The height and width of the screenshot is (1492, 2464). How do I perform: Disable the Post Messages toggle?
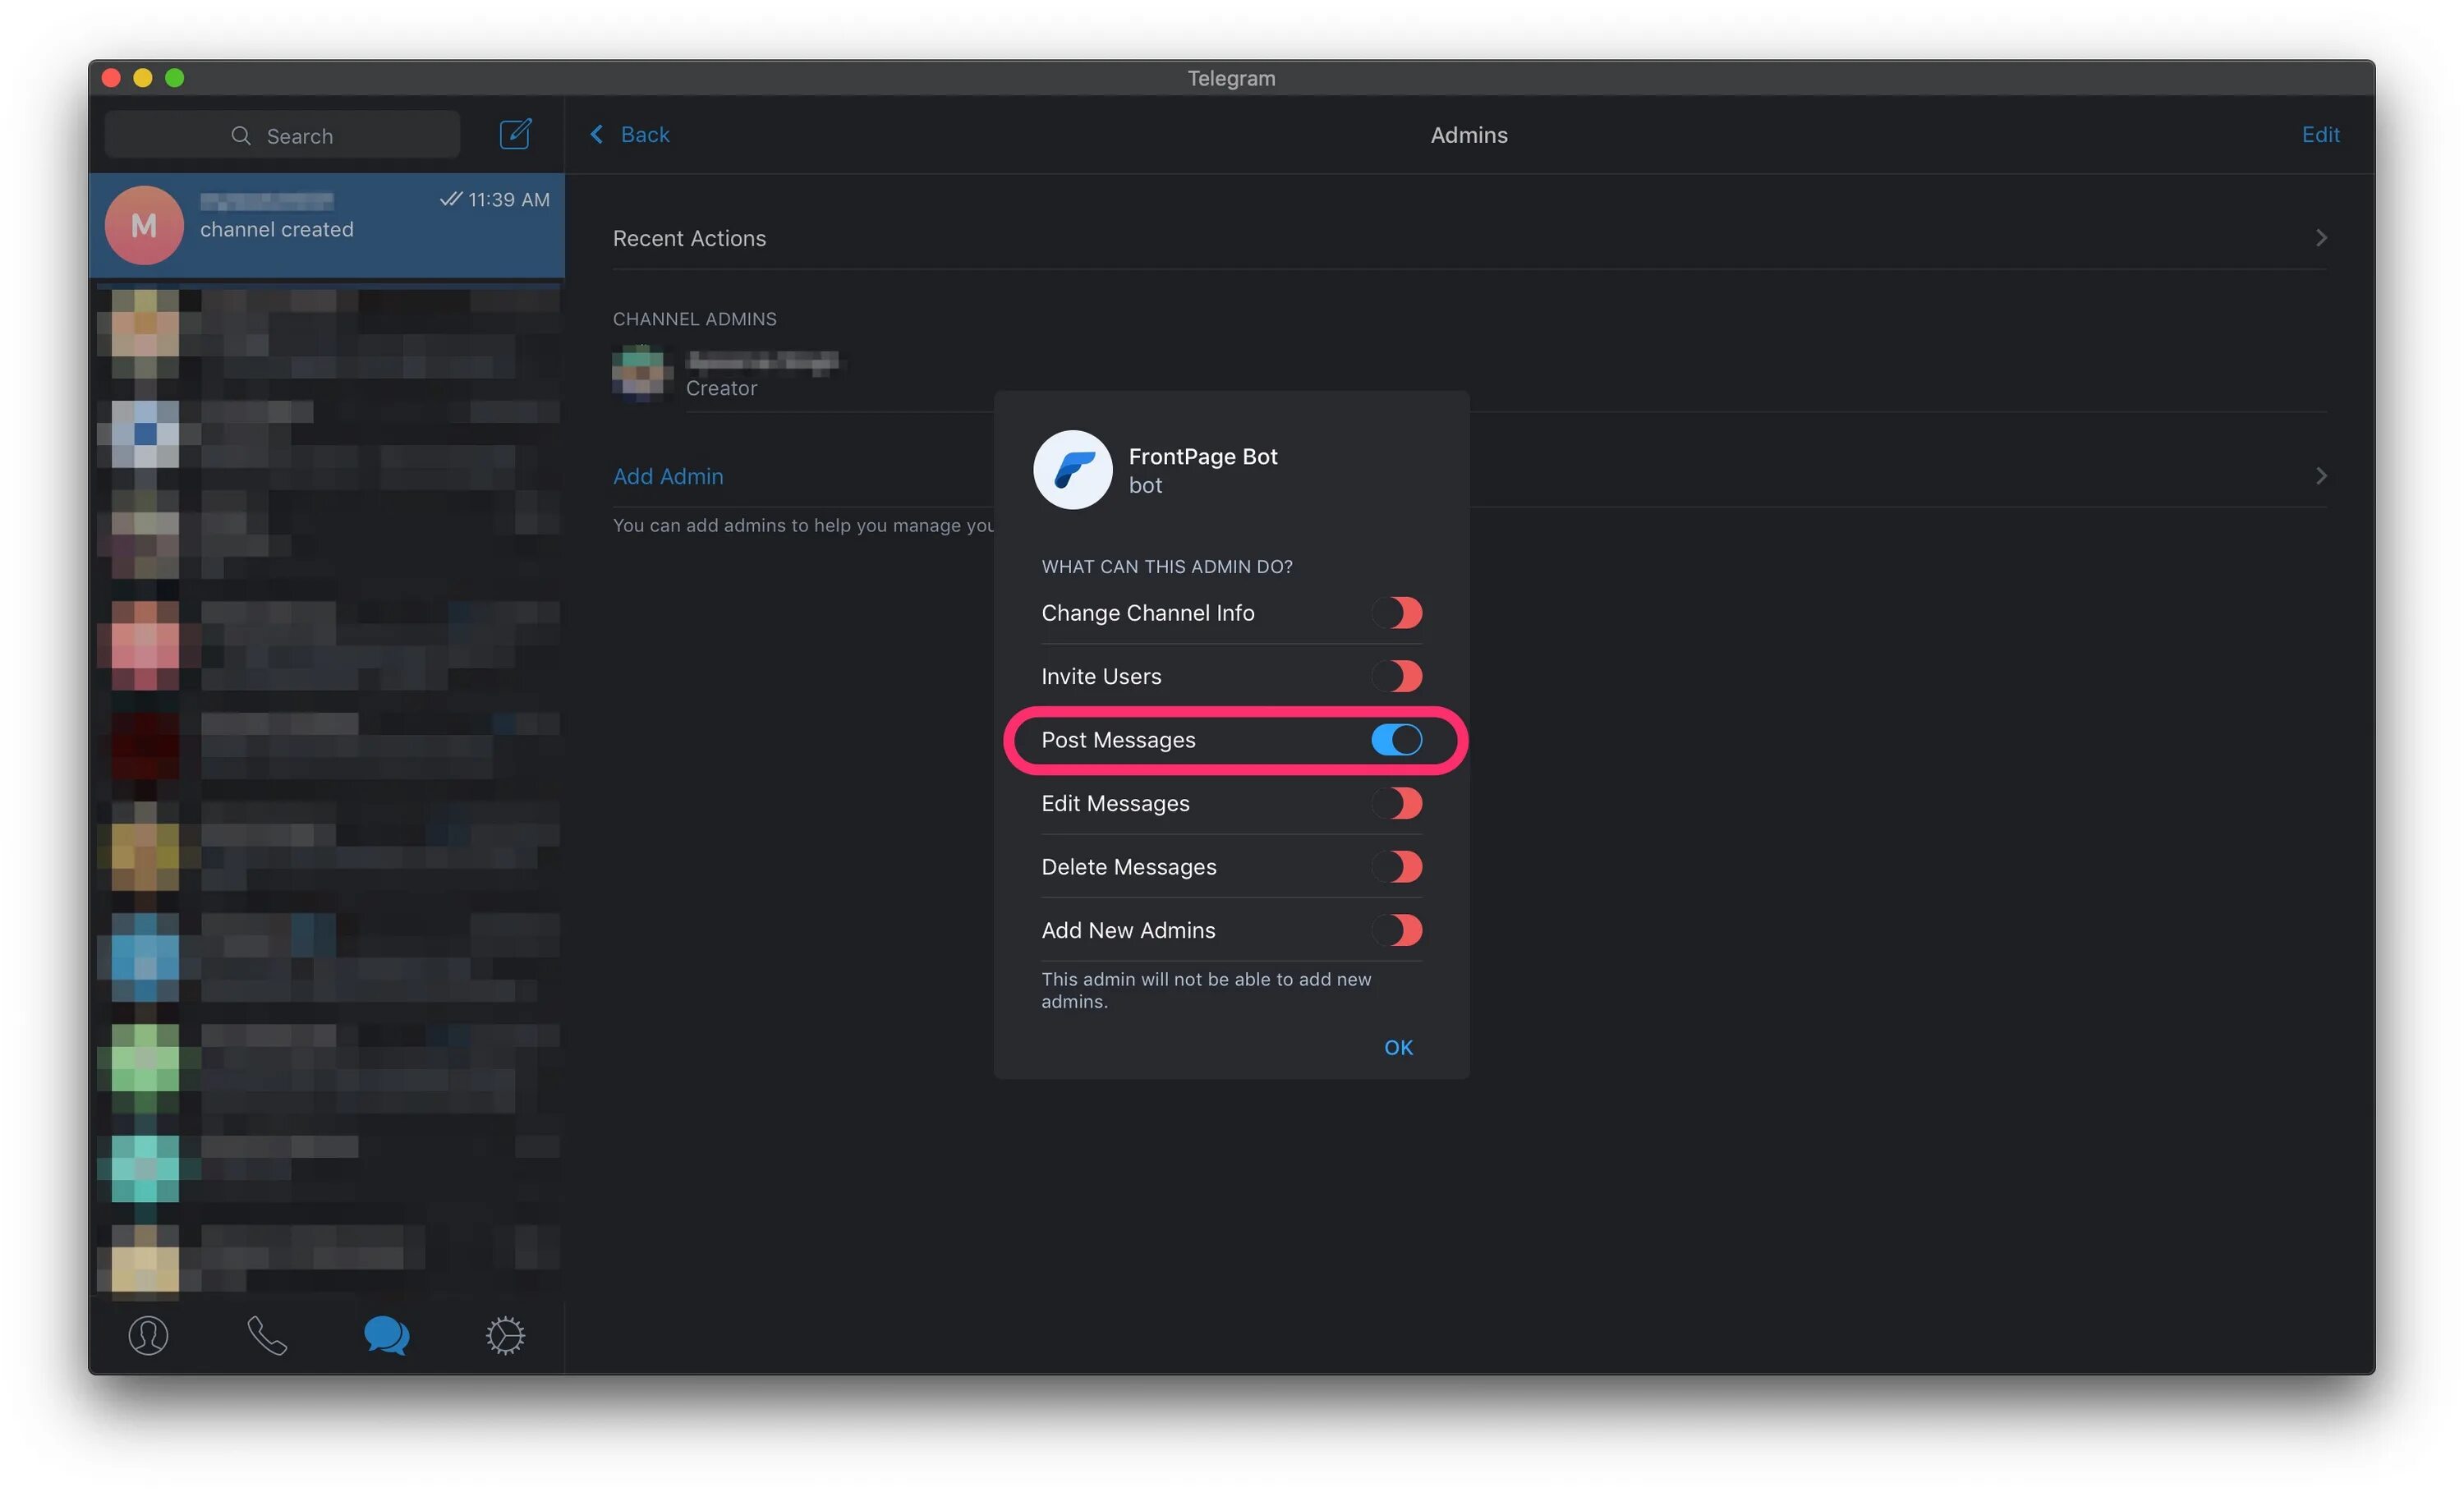(1397, 740)
